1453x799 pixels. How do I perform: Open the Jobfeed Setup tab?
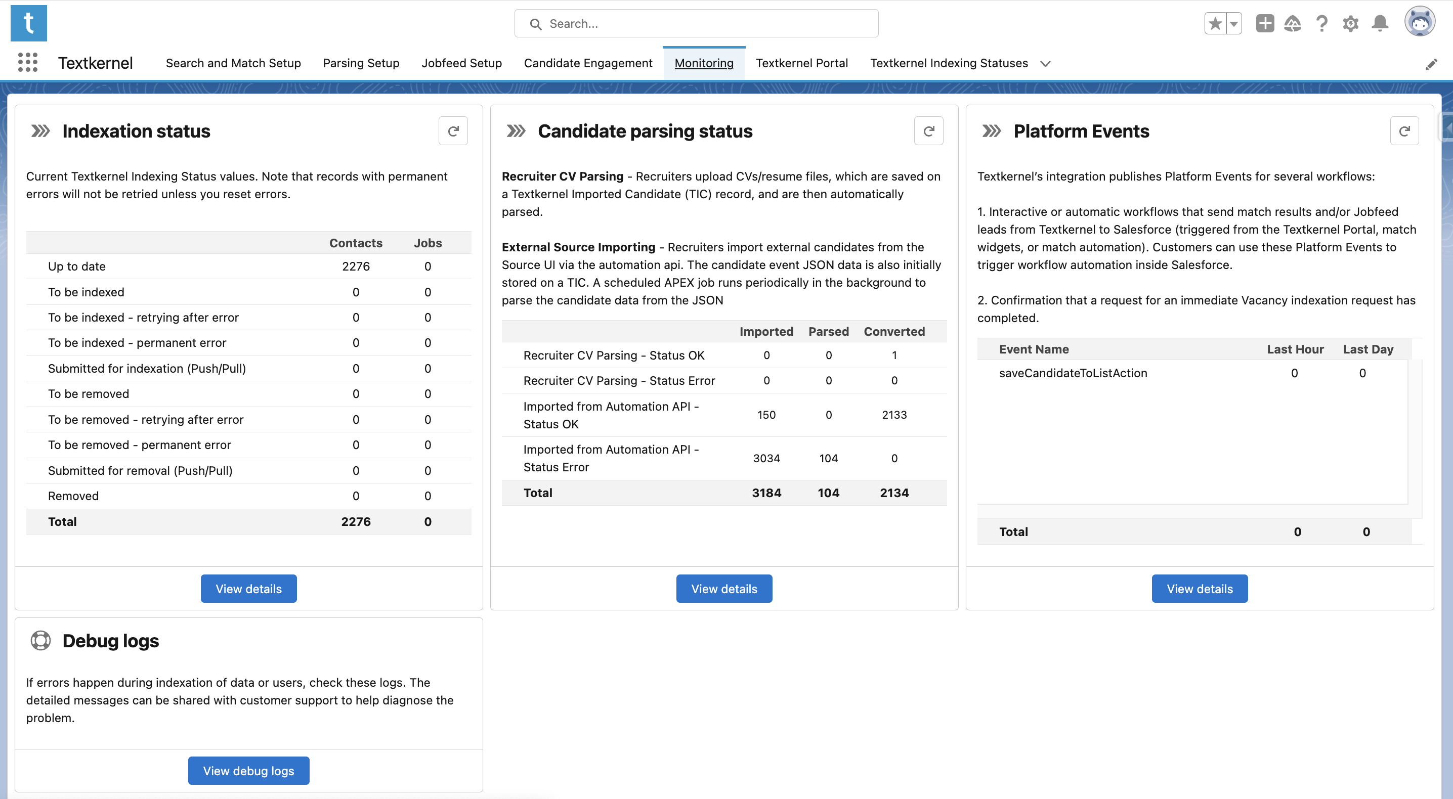coord(461,63)
